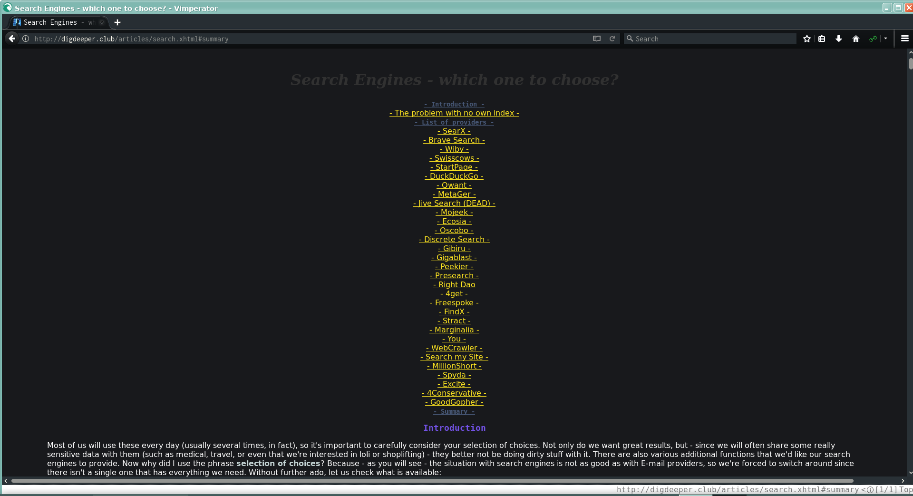Bookmark this page with the star

pyautogui.click(x=807, y=39)
